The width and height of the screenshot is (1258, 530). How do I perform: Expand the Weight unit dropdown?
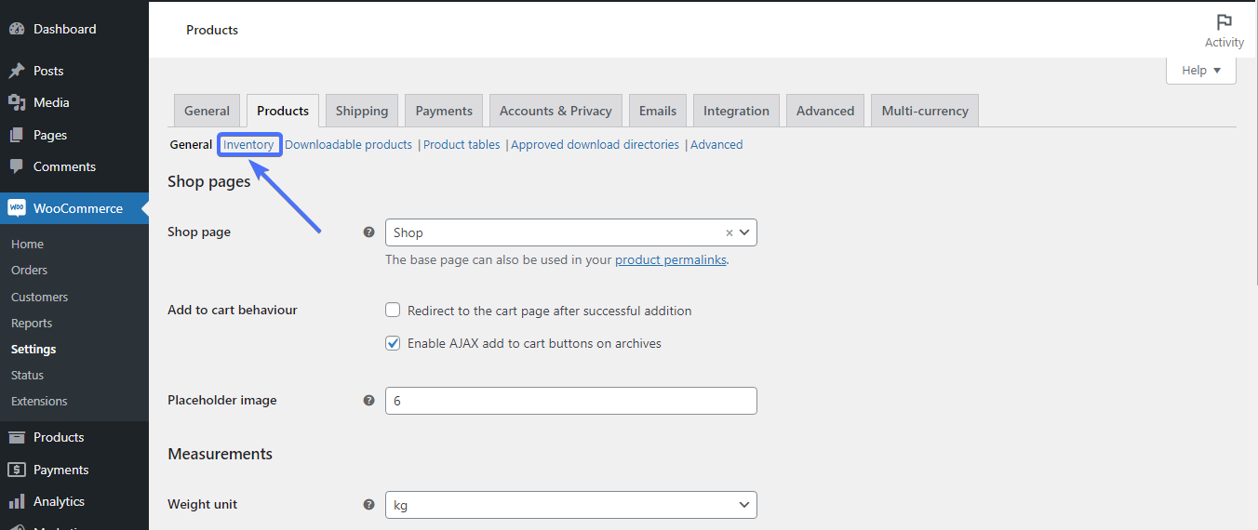pos(570,505)
